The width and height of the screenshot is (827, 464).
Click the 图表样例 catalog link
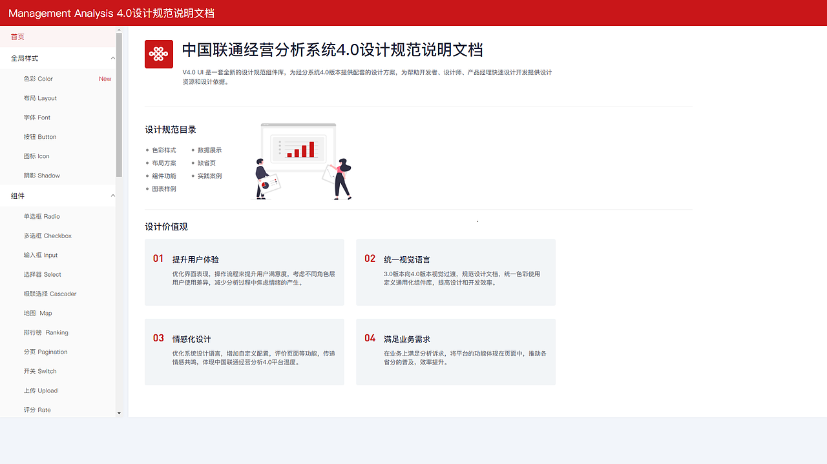(x=164, y=188)
